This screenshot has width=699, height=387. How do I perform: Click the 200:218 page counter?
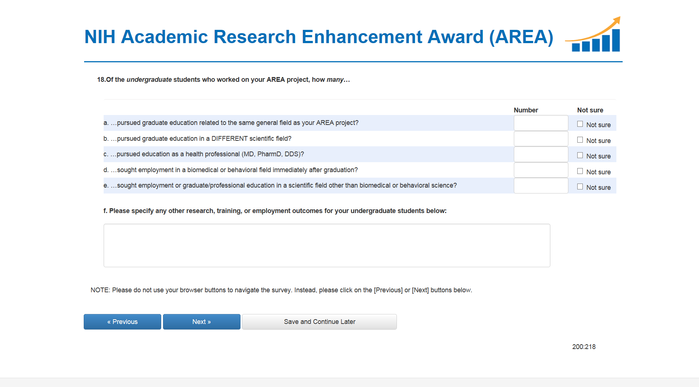(x=584, y=347)
